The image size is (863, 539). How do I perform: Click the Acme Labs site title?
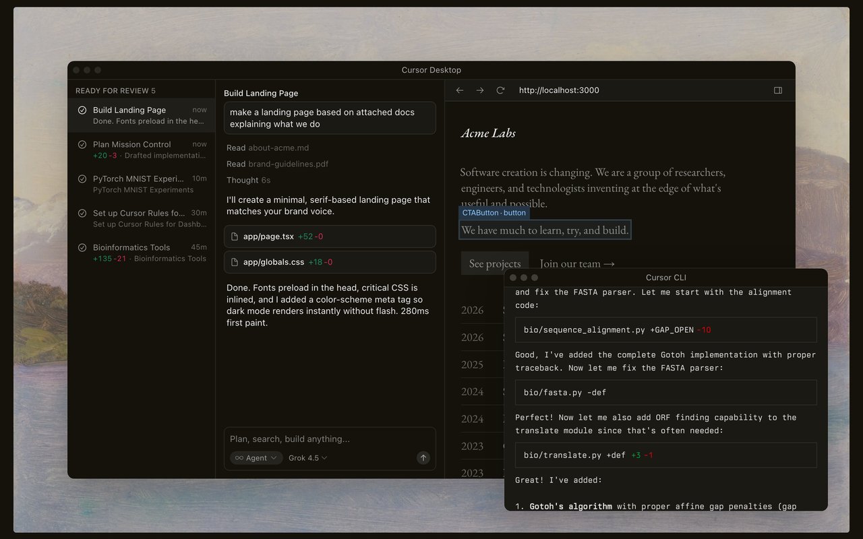[x=488, y=133]
